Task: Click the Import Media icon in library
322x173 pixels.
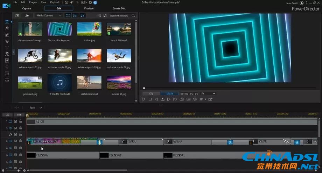Action: pyautogui.click(x=17, y=16)
